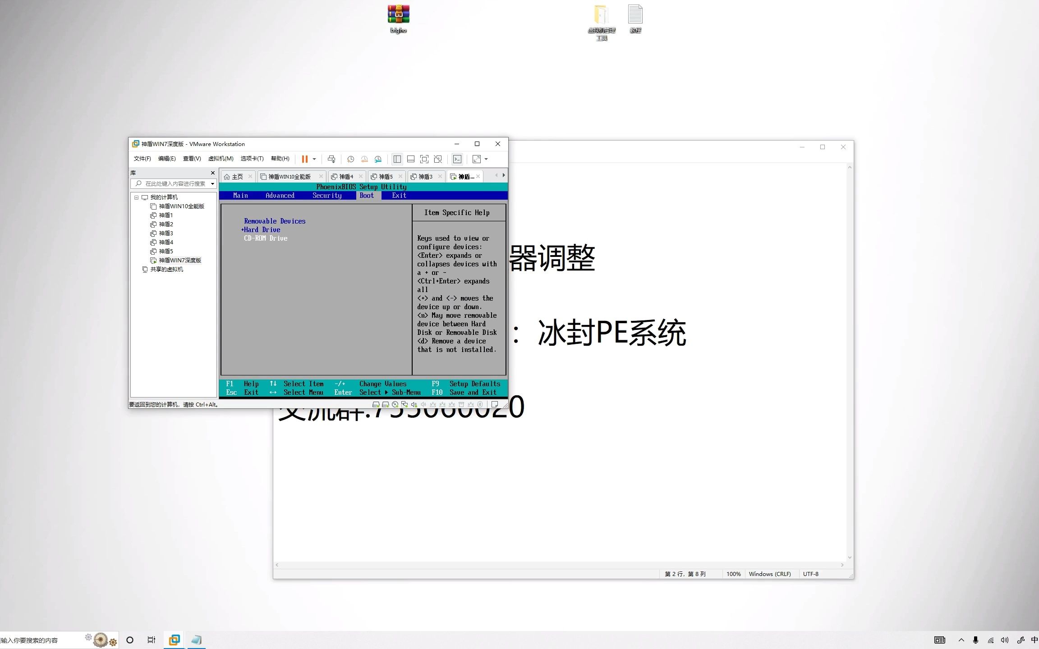Screen dimensions: 1039x649
Task: Select 神盾WIN7深度版 in the library tree
Action: (x=179, y=261)
